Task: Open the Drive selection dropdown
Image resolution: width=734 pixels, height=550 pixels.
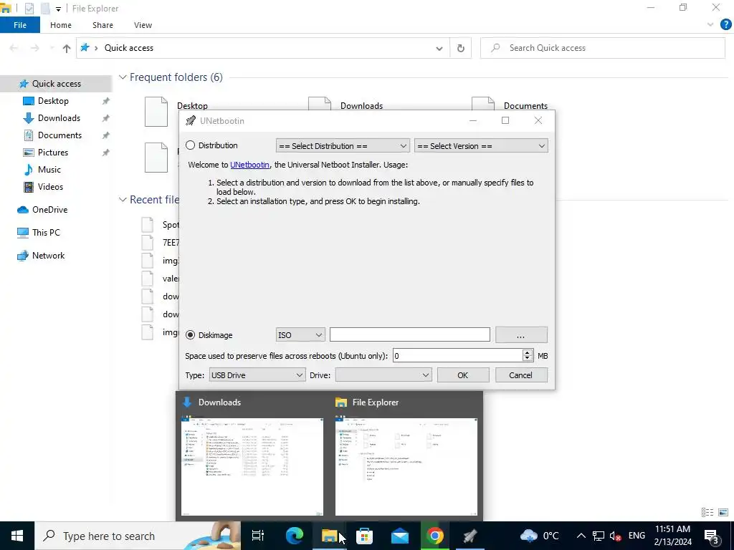Action: pos(383,375)
